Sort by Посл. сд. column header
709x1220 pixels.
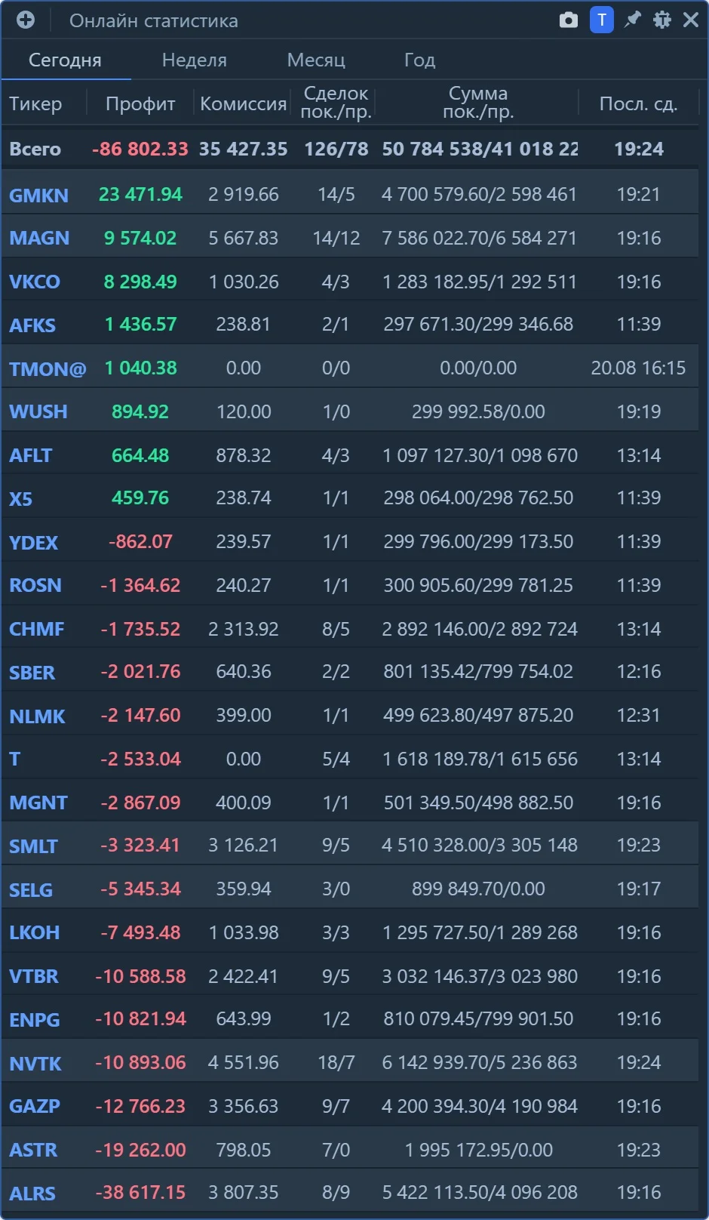tap(638, 103)
